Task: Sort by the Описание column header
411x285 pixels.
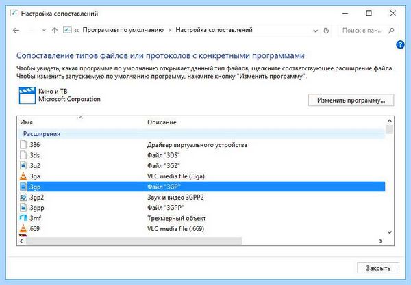Action: (162, 122)
